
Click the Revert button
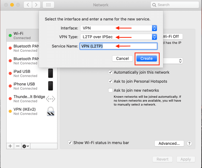[162, 159]
